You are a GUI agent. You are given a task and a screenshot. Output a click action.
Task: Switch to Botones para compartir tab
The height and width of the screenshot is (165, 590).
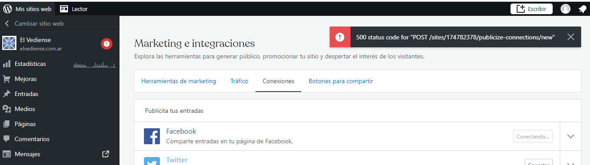click(x=341, y=81)
